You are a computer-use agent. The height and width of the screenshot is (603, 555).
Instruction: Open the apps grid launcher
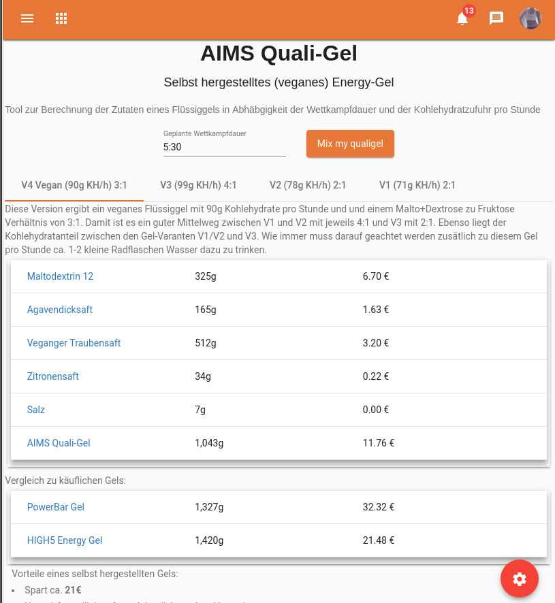tap(61, 18)
